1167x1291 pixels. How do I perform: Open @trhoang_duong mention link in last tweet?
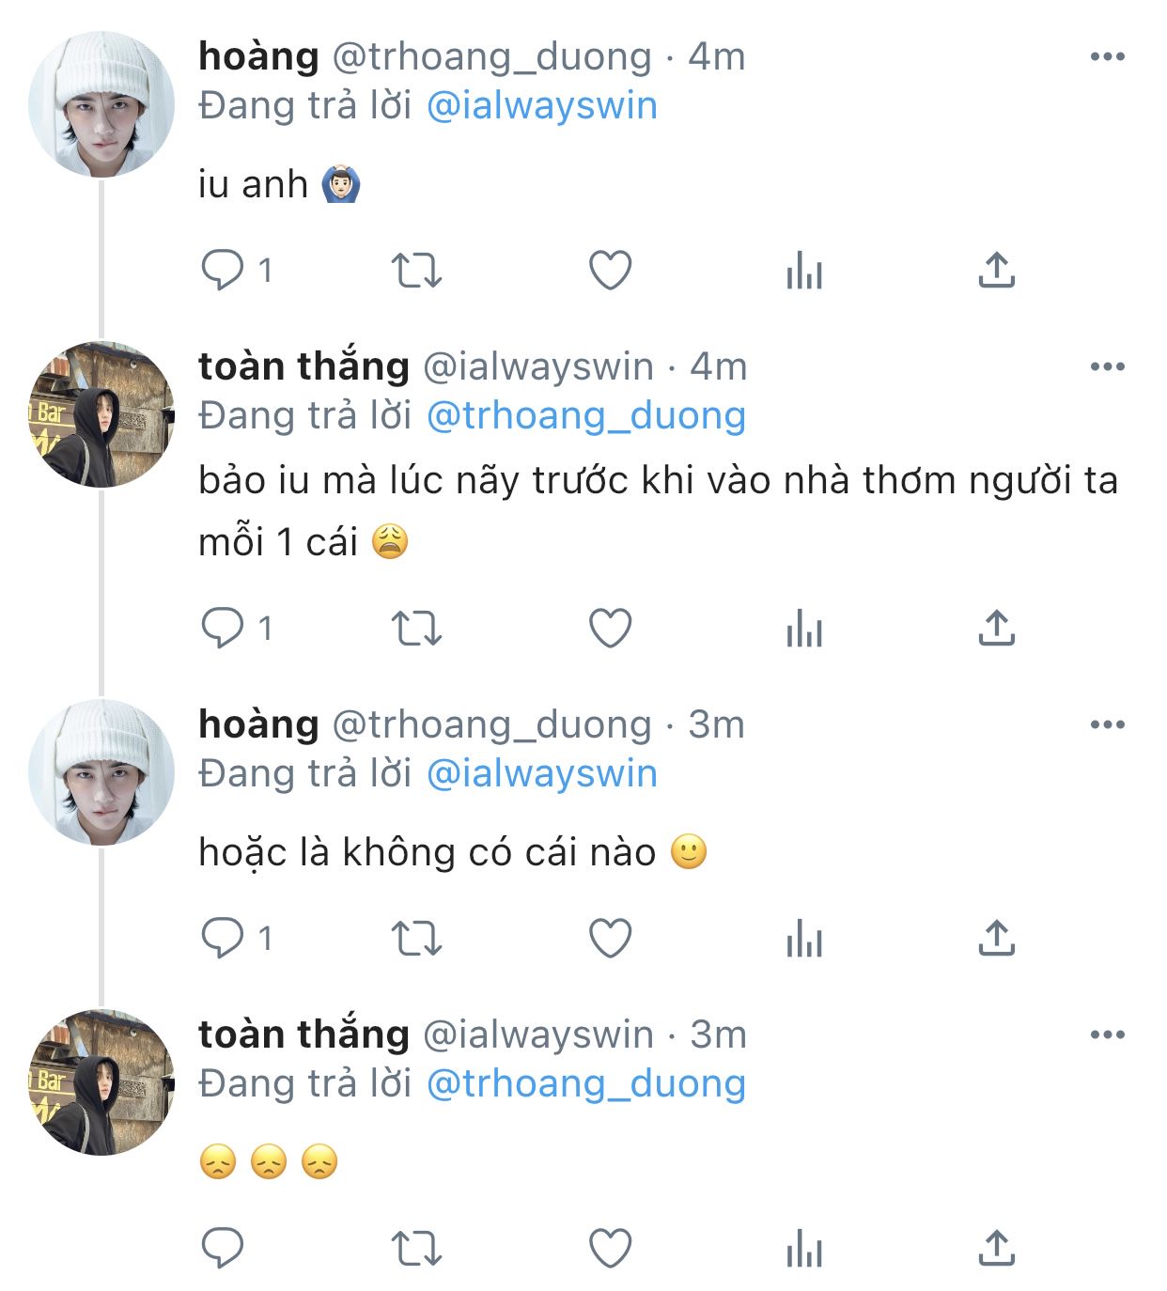pyautogui.click(x=585, y=1083)
